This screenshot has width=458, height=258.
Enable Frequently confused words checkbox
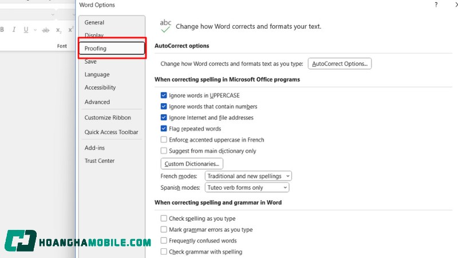click(164, 241)
